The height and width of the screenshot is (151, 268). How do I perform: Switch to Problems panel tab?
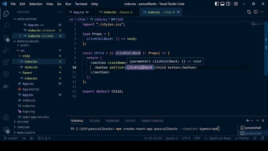(x=113, y=121)
